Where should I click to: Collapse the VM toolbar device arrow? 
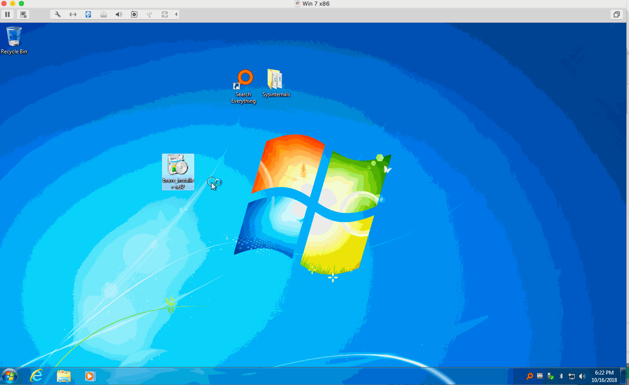[x=176, y=14]
